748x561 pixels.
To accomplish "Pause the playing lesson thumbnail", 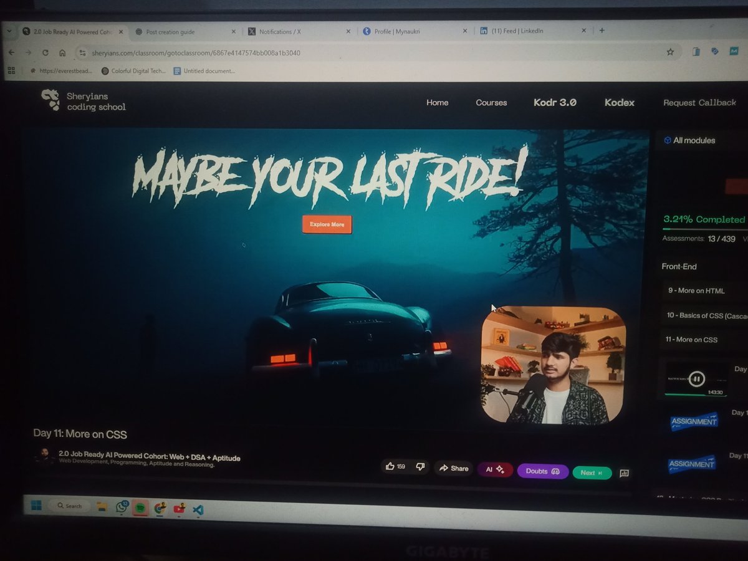I will [x=696, y=378].
